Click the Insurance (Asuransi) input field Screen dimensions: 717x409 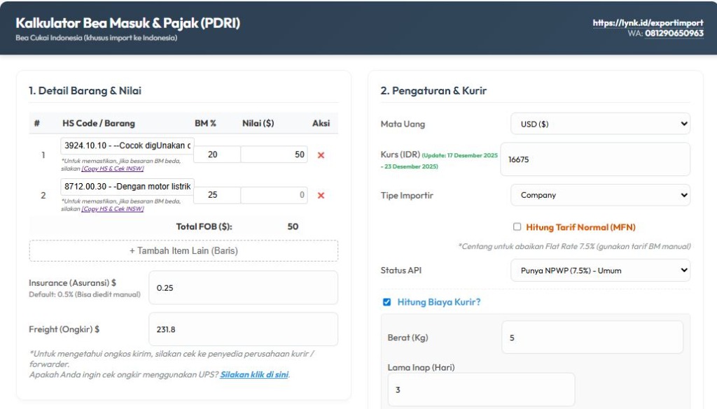(243, 287)
